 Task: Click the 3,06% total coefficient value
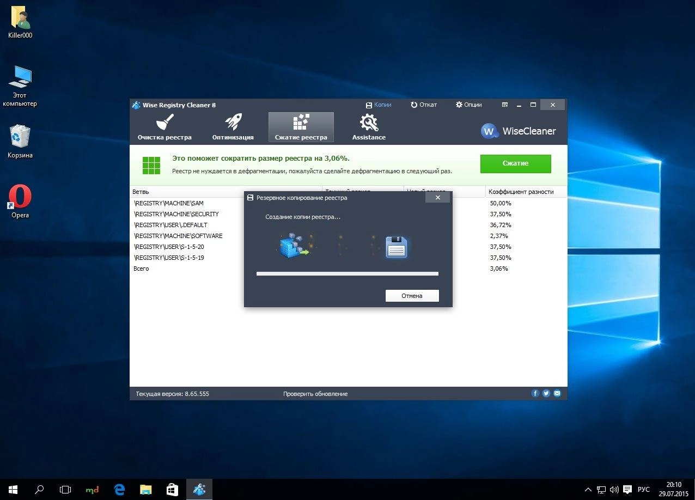coord(499,269)
